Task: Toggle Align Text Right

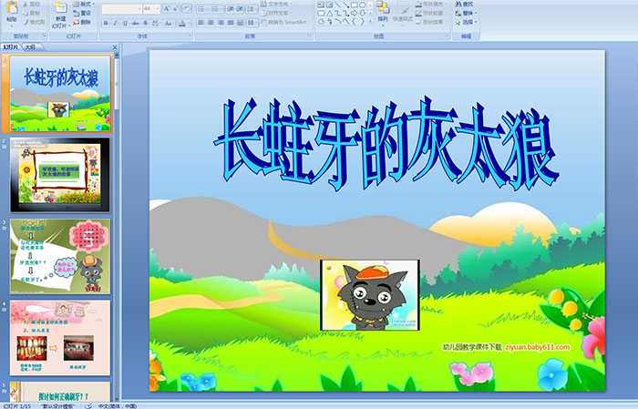Action: 221,23
